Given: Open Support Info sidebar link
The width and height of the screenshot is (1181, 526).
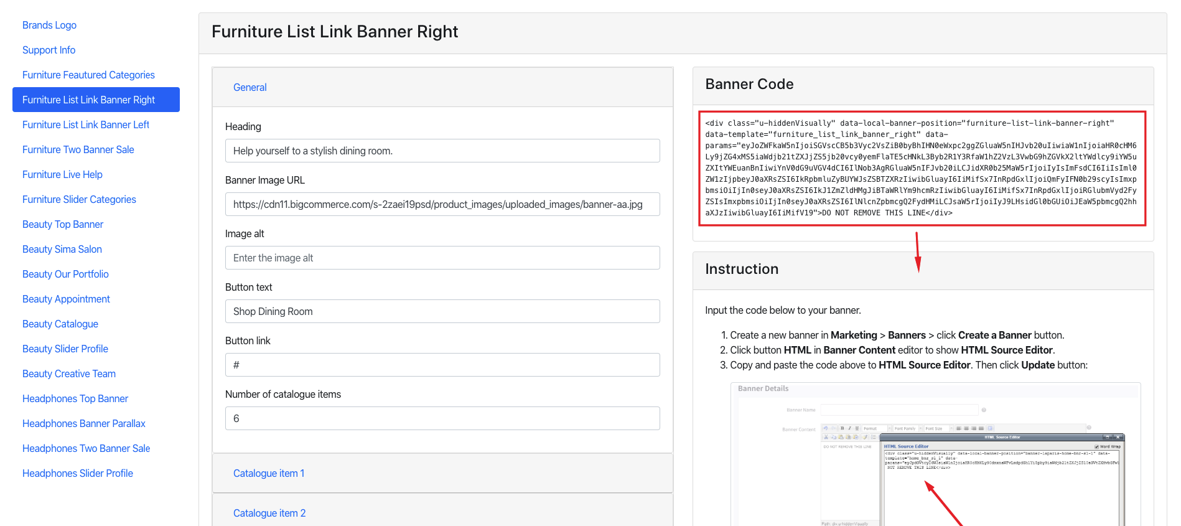Looking at the screenshot, I should coord(49,50).
